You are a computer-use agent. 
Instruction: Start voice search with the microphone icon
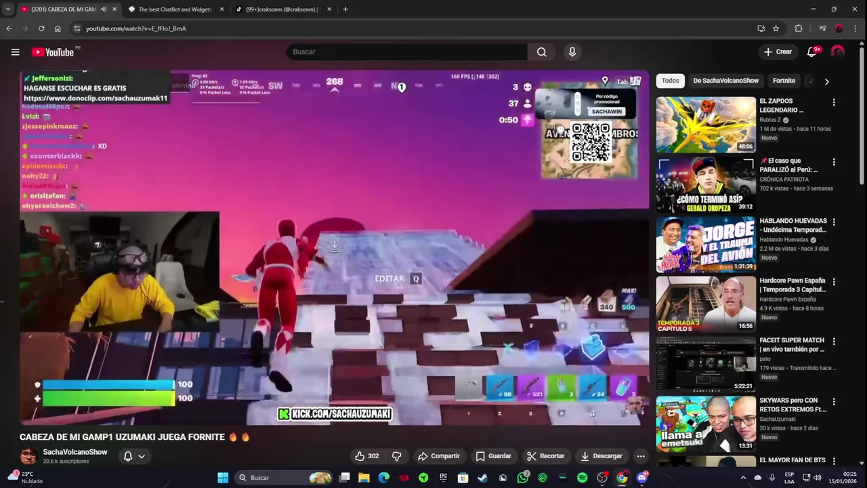[x=572, y=52]
